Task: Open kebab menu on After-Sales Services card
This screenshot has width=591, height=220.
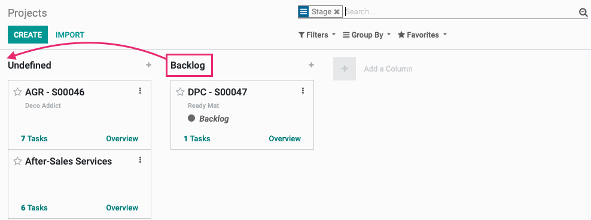Action: (x=140, y=160)
